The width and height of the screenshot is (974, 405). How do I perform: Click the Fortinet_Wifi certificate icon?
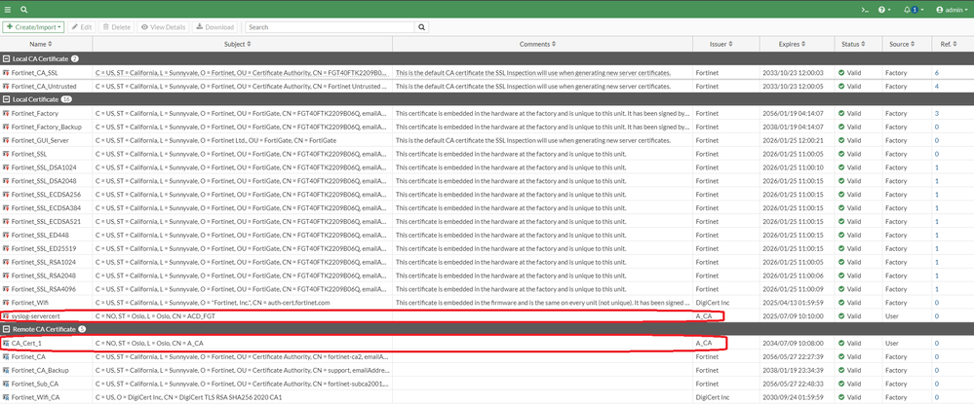[x=6, y=303]
